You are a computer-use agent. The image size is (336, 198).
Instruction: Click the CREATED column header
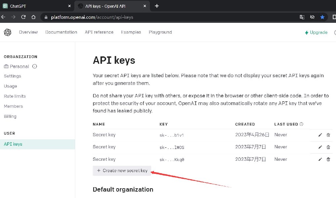[x=245, y=124]
